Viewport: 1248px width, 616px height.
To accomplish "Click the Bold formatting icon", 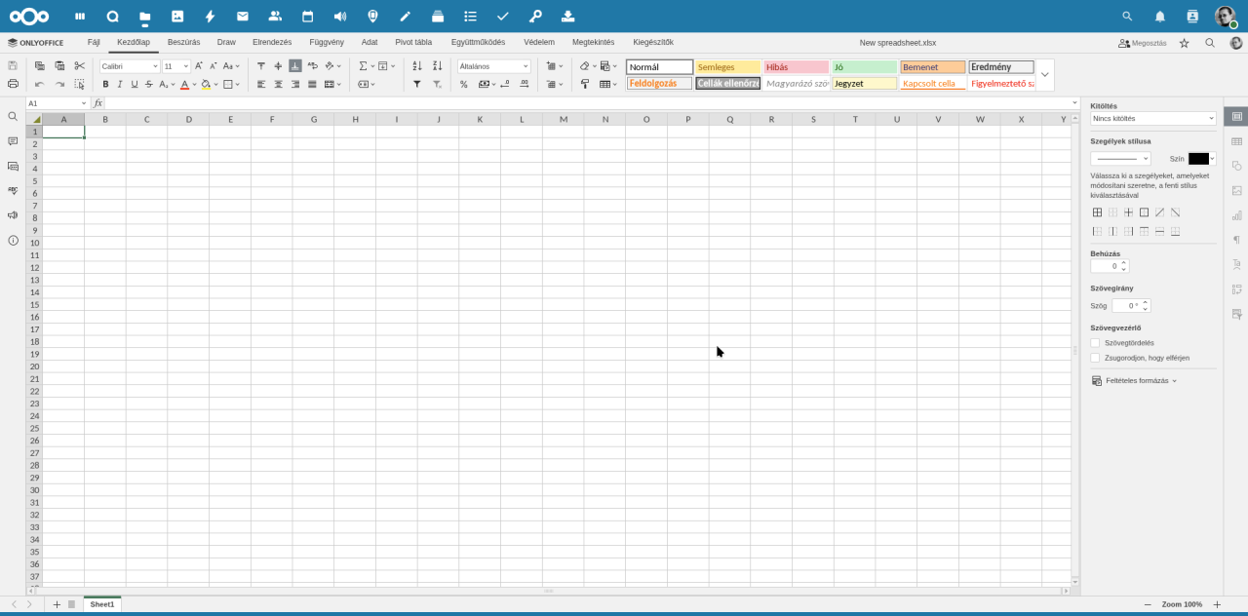I will 105,85.
